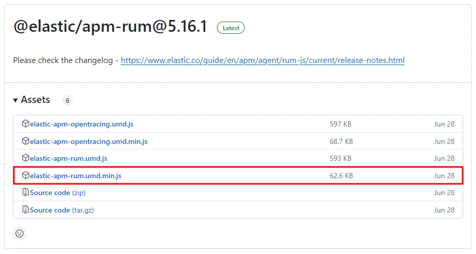This screenshot has height=254, width=476.
Task: Click package icon beside elastic-apm-rum.umd.min.js
Action: click(26, 175)
